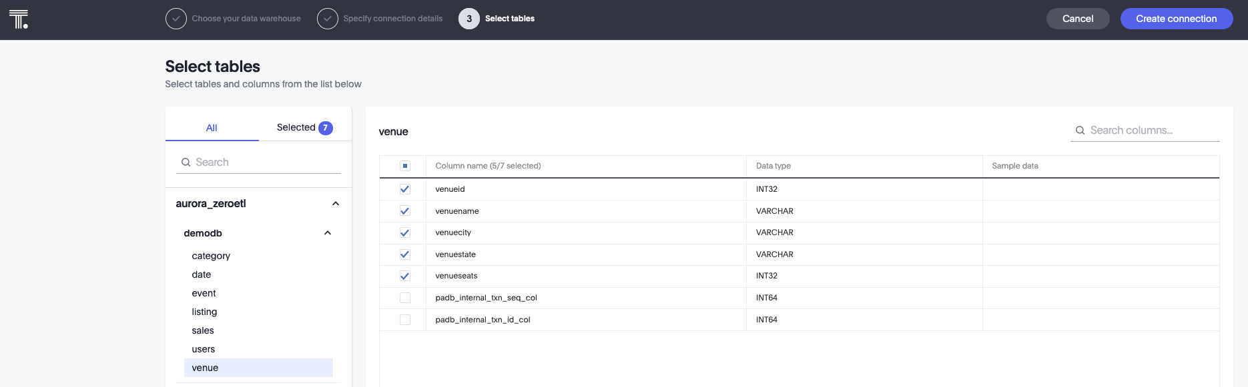Click the Column name header
1248x387 pixels.
[488, 166]
